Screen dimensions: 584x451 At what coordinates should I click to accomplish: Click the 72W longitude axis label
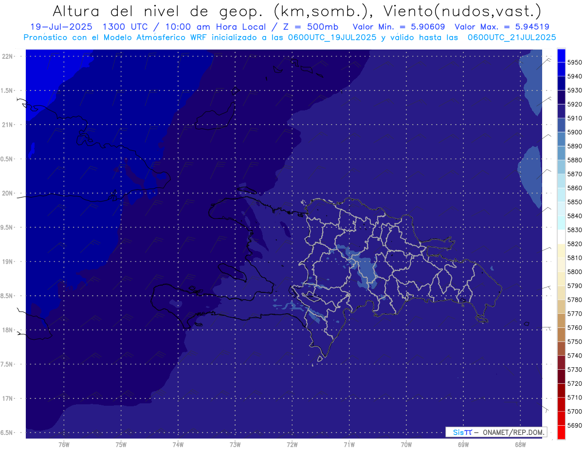292,444
